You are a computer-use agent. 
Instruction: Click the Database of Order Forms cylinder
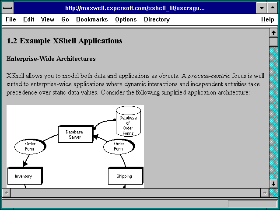click(x=128, y=121)
